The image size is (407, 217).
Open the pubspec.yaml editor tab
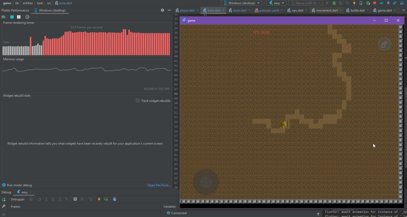coord(269,10)
